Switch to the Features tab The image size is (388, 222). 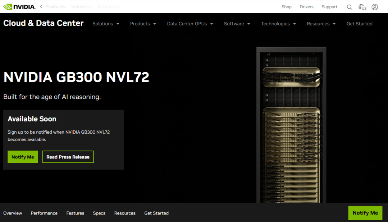click(x=75, y=213)
